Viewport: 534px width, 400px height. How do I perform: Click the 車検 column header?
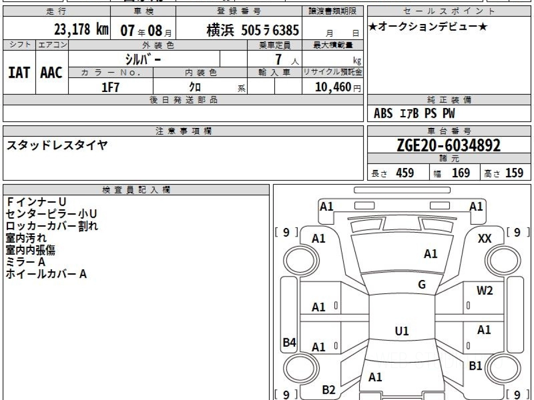point(143,12)
